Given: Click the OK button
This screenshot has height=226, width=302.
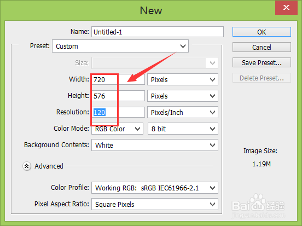Looking at the screenshot, I should point(262,32).
